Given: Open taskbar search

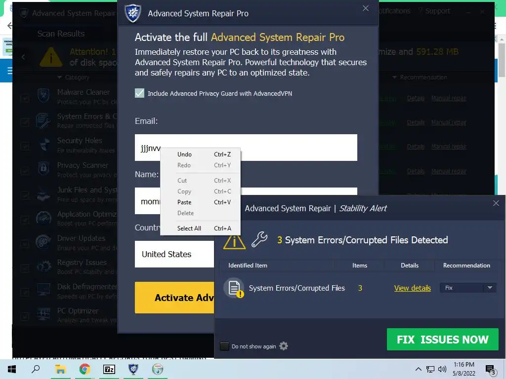Looking at the screenshot, I should coord(36,369).
